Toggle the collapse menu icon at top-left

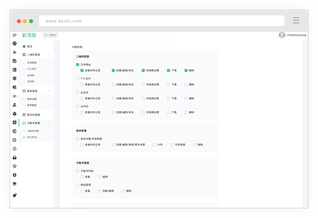pyautogui.click(x=15, y=35)
